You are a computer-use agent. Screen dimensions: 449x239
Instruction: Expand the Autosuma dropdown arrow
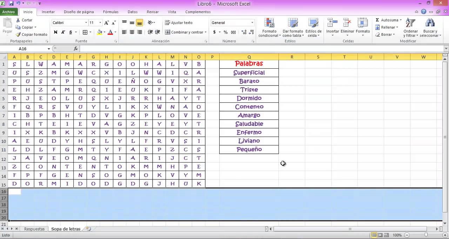[401, 20]
